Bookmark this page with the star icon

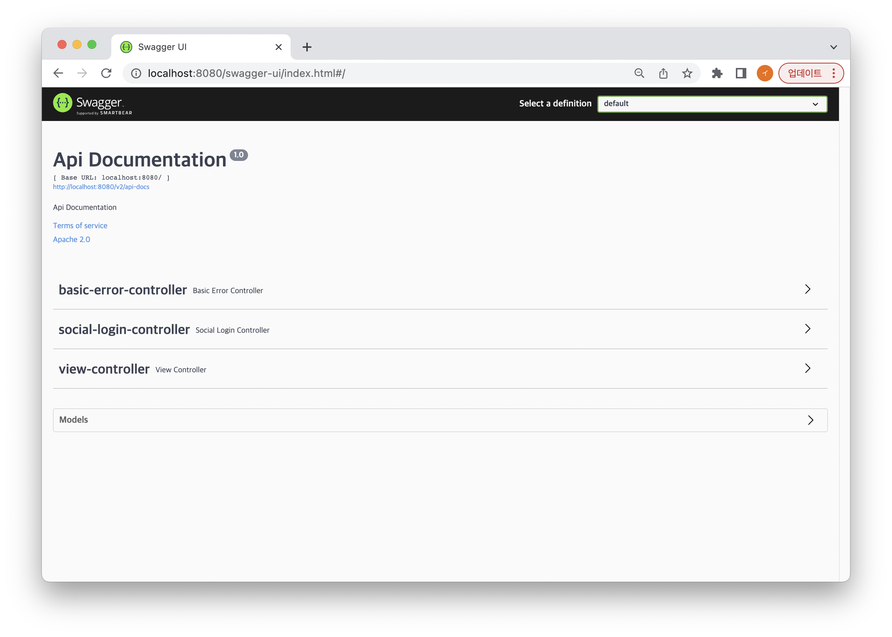[687, 73]
